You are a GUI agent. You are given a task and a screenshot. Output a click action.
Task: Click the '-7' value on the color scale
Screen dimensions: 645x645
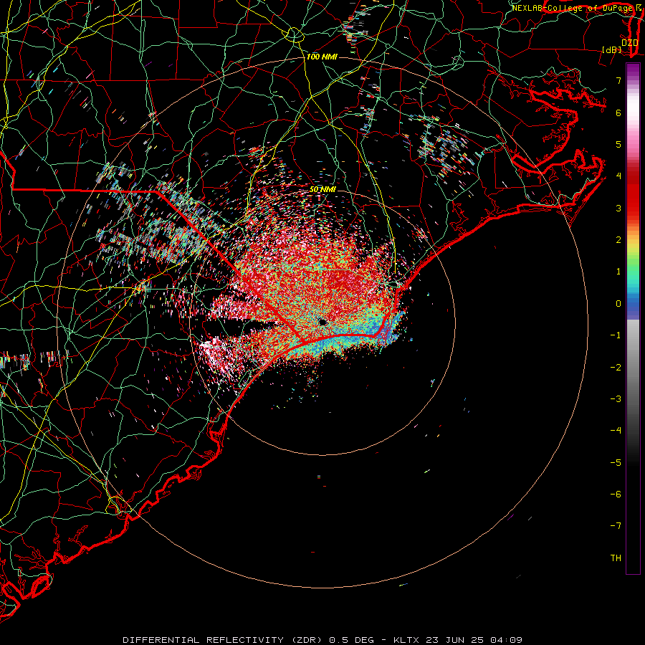[x=616, y=526]
